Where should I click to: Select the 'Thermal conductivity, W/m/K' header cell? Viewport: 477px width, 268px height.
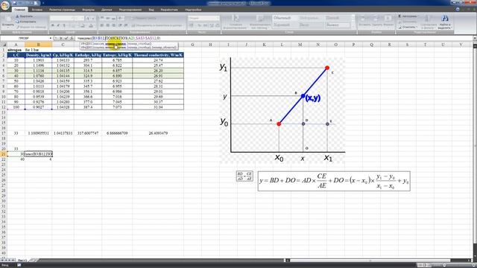click(x=158, y=55)
